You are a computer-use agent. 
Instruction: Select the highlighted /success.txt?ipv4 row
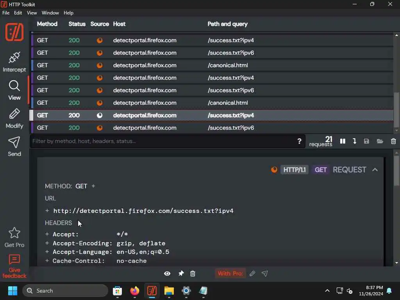(x=212, y=115)
